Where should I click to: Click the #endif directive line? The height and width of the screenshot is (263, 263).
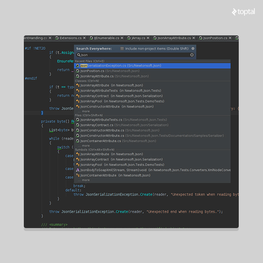31,78
